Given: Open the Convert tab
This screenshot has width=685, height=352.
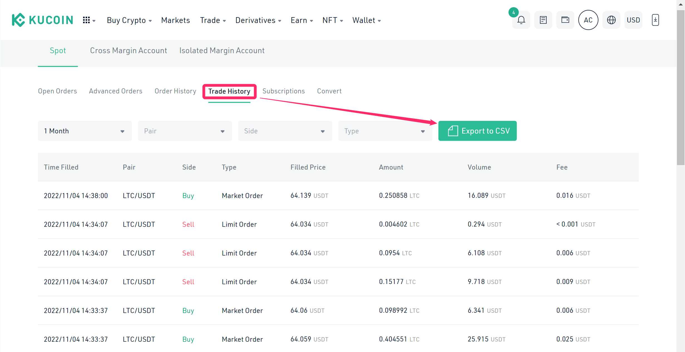Looking at the screenshot, I should [x=329, y=91].
